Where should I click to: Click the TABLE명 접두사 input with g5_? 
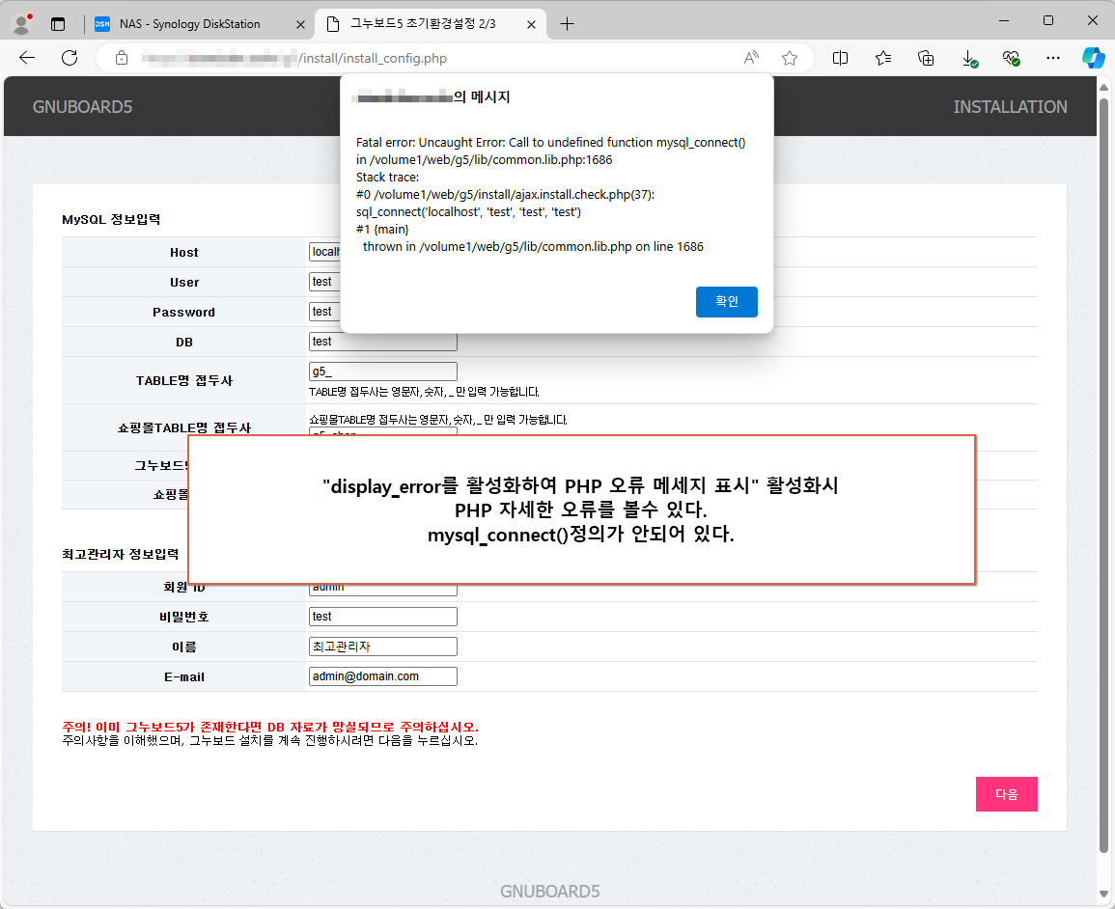click(x=383, y=372)
